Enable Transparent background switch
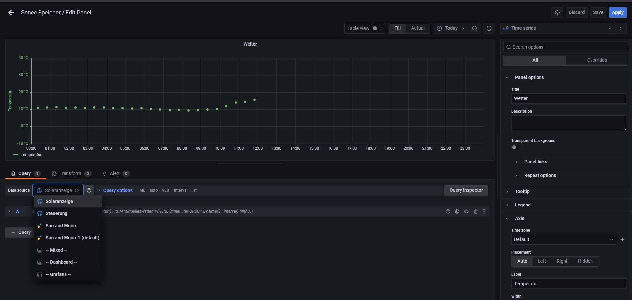This screenshot has width=632, height=300. point(516,147)
